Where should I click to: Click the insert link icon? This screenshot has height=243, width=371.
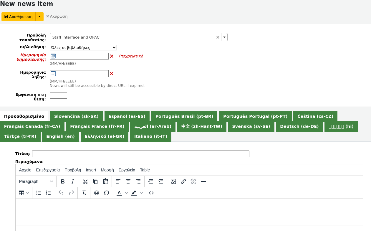(183, 181)
